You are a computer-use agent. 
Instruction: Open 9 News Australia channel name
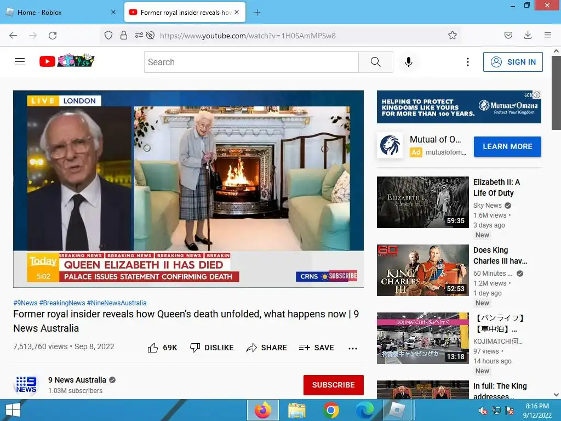tap(77, 380)
